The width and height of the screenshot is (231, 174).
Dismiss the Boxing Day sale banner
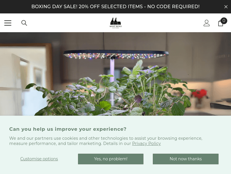(226, 7)
